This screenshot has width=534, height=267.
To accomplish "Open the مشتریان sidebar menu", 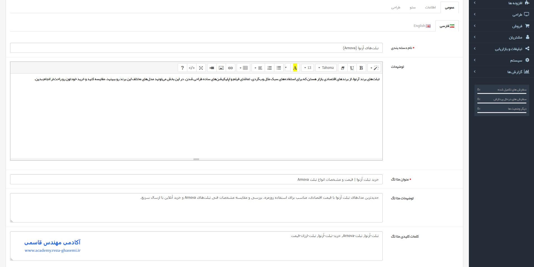I will 501,37.
